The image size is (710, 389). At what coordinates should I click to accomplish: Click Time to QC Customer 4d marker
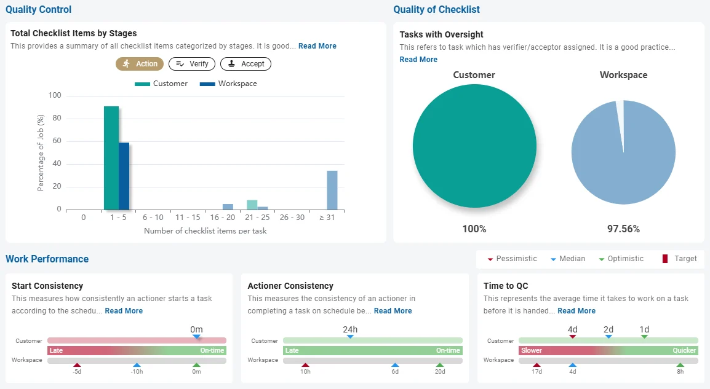tap(573, 337)
